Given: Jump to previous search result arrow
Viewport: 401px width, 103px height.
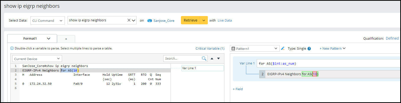Looking at the screenshot, I should click(212, 58).
